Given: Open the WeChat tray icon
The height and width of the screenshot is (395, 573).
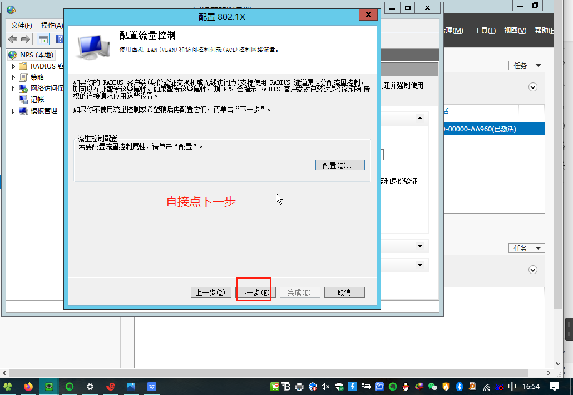Looking at the screenshot, I should [433, 387].
